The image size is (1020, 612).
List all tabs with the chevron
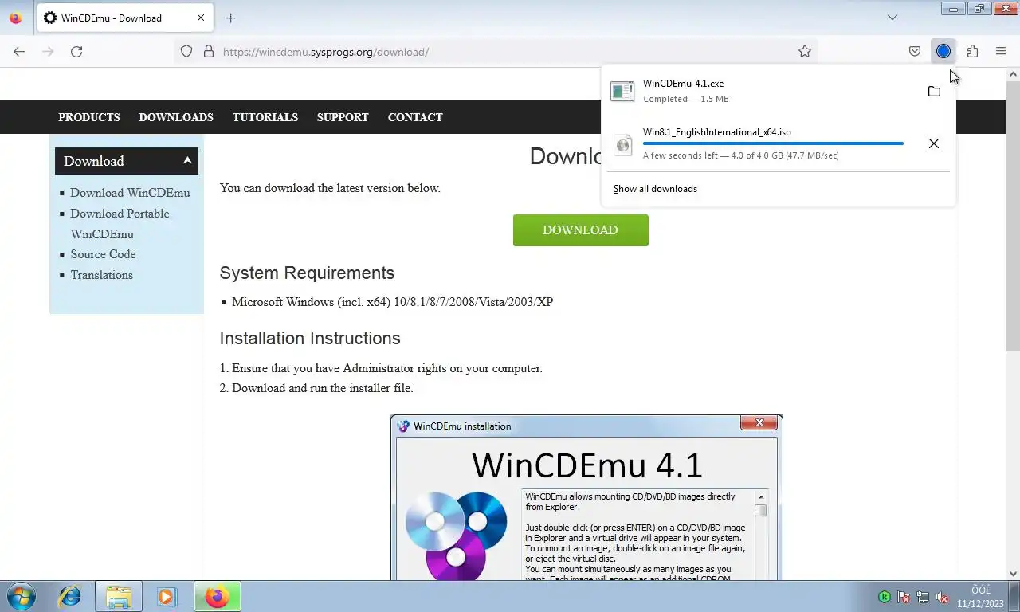pyautogui.click(x=892, y=18)
